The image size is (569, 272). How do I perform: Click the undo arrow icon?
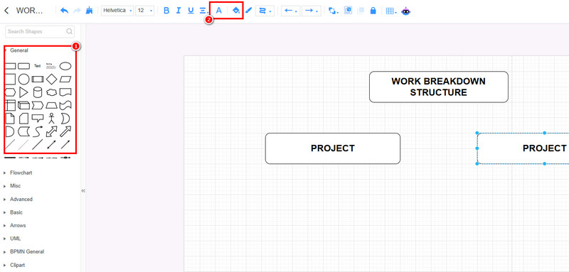(64, 11)
